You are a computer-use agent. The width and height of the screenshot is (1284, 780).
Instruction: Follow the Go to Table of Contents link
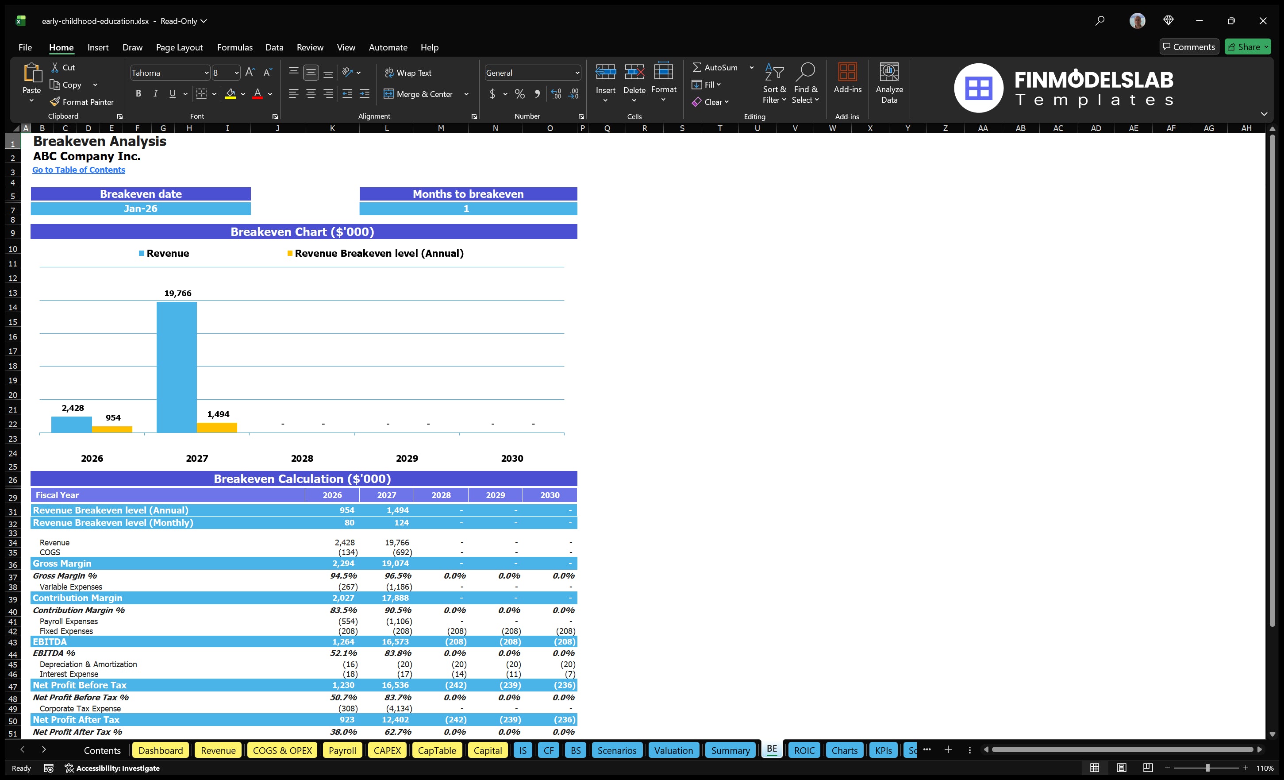[79, 170]
